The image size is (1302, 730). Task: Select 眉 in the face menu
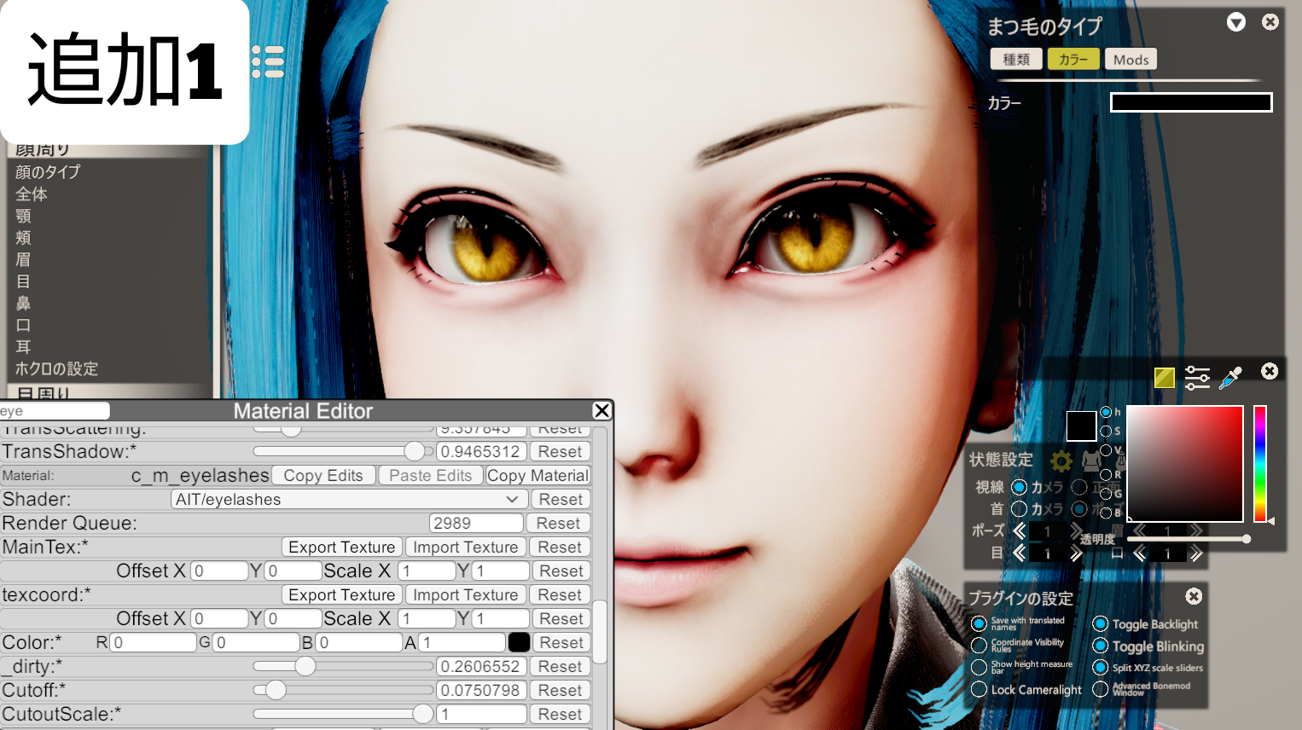pos(23,259)
